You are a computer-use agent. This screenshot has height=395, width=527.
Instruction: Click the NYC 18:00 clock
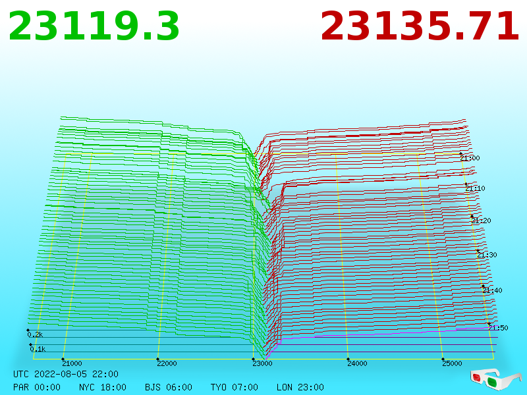click(x=103, y=387)
